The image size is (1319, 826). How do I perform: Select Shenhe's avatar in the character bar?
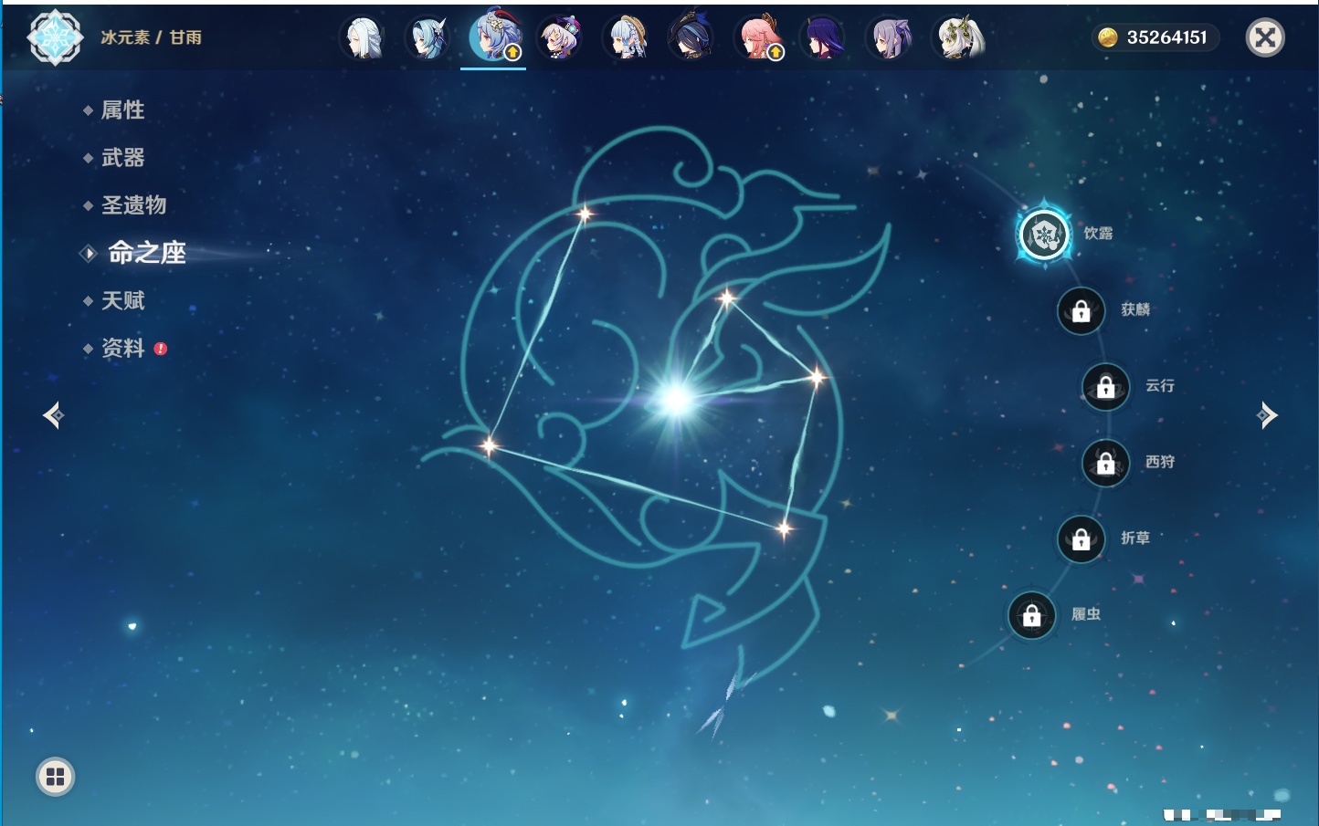pos(363,37)
